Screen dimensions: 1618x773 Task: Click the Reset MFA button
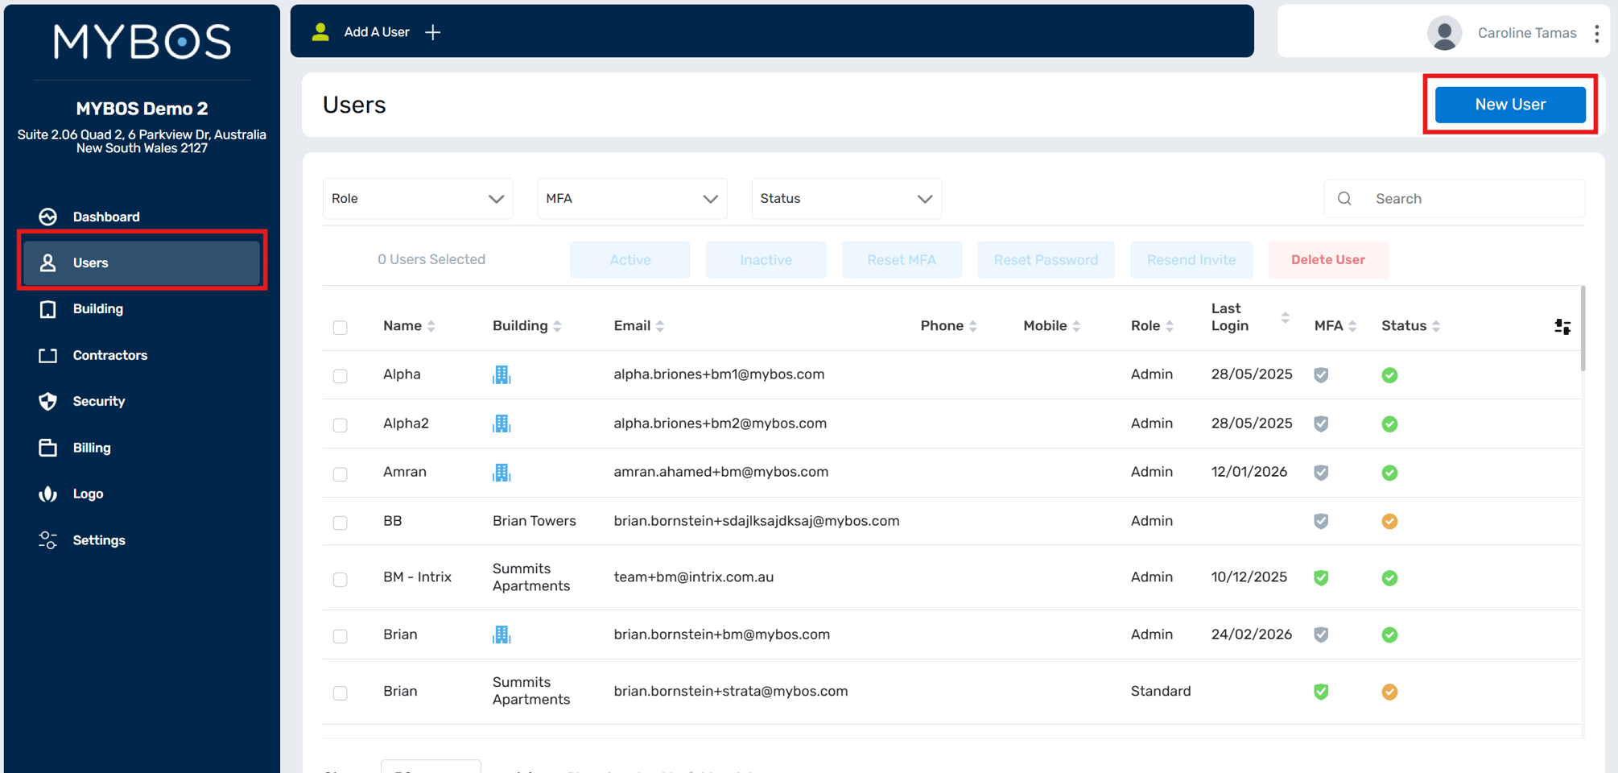click(902, 260)
